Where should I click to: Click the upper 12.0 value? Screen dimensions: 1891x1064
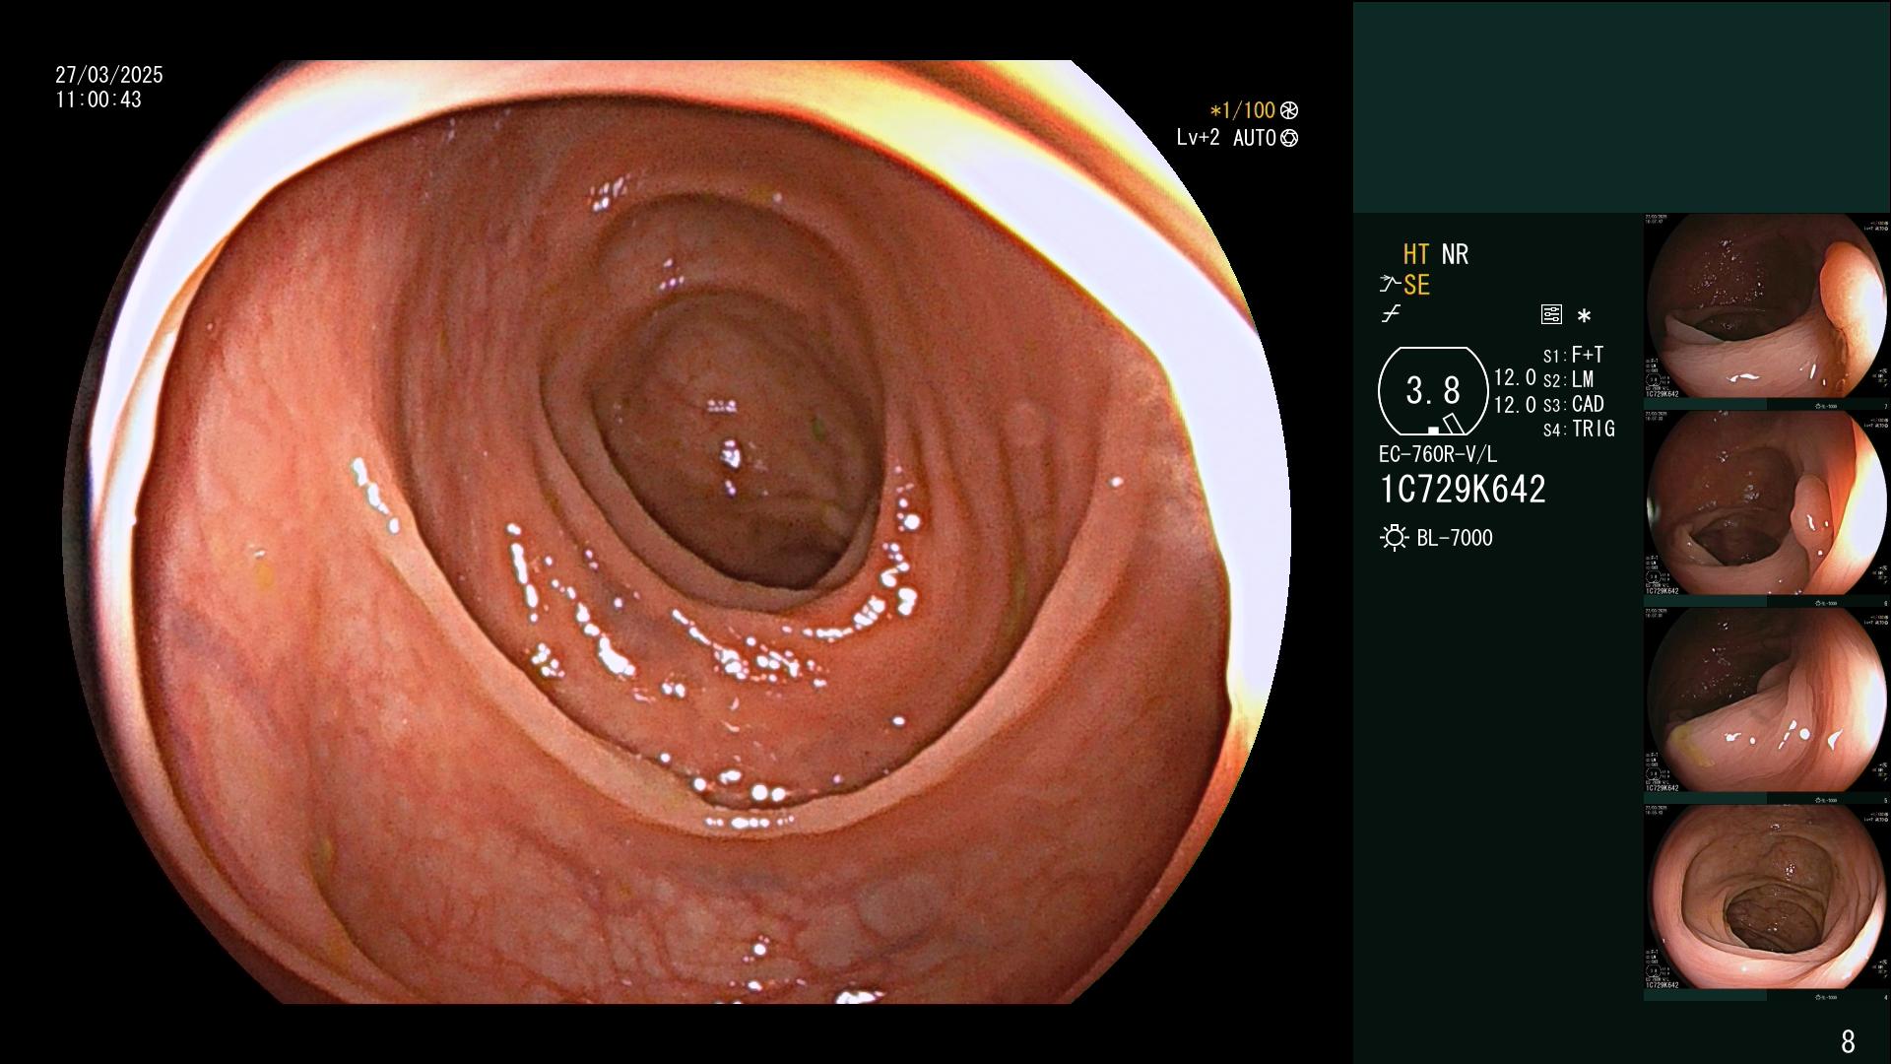pyautogui.click(x=1515, y=377)
